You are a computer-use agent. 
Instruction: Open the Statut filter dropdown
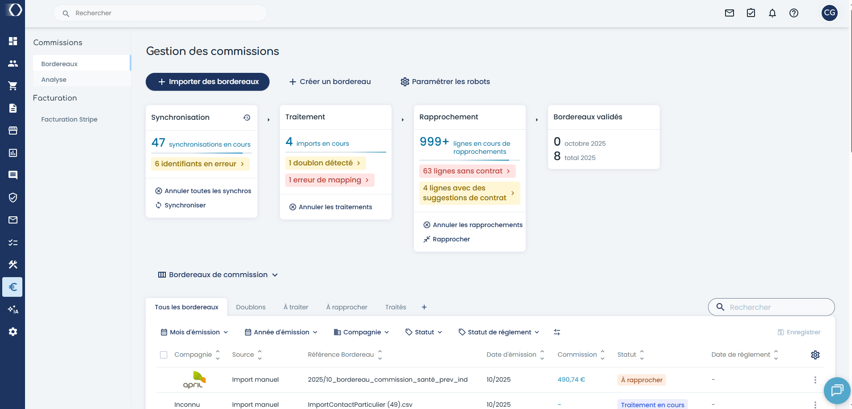pos(423,332)
